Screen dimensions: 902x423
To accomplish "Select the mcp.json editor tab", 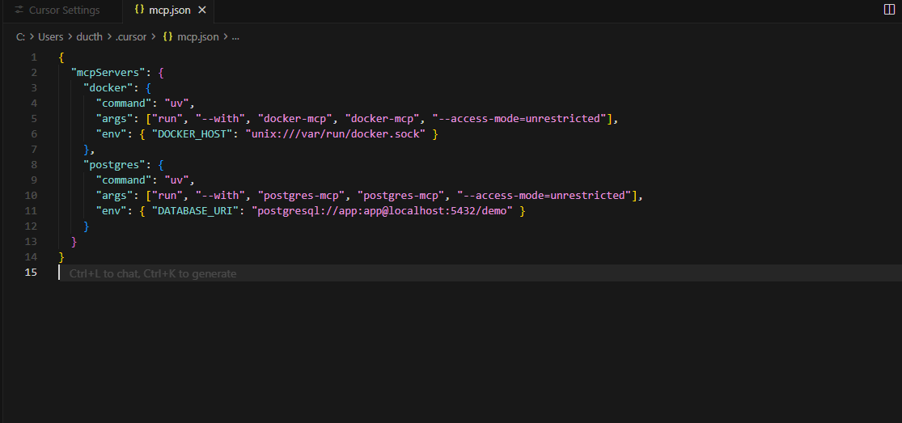I will 168,11.
